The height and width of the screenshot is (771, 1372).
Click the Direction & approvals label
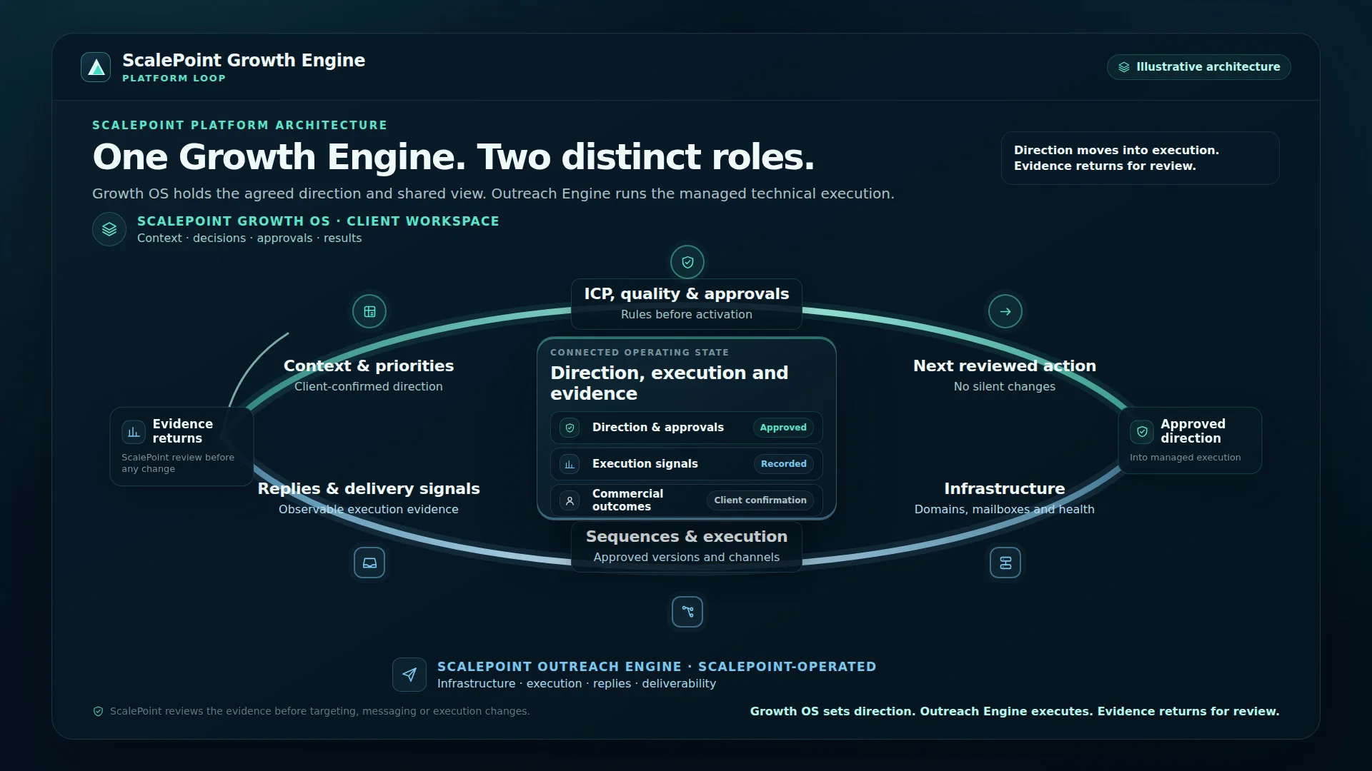(x=658, y=428)
